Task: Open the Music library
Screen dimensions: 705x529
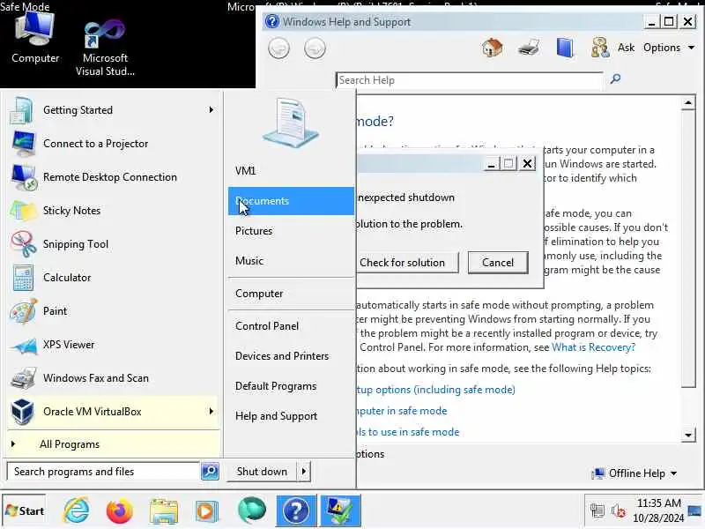Action: (x=291, y=261)
